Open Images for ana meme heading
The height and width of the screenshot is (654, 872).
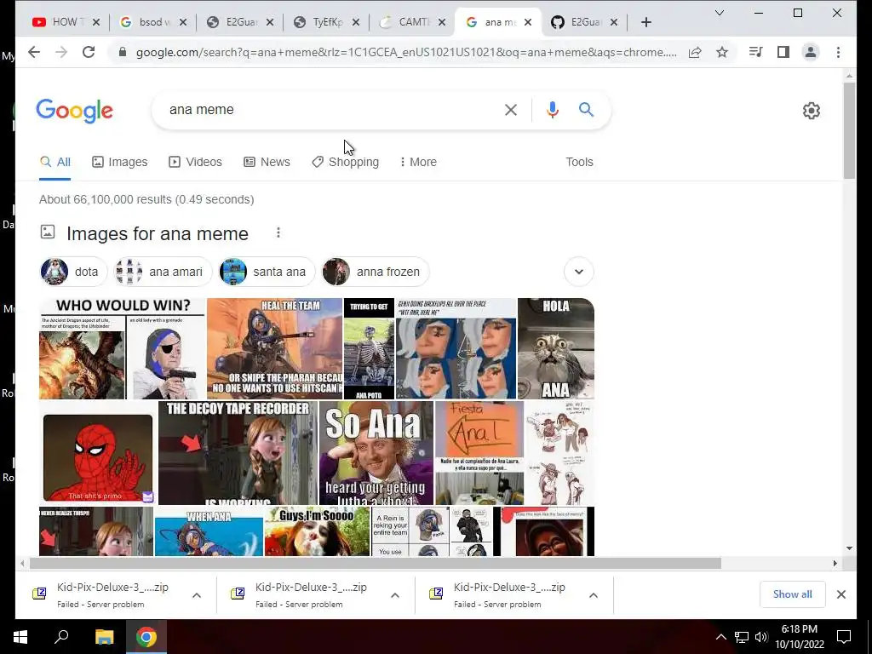pos(158,233)
